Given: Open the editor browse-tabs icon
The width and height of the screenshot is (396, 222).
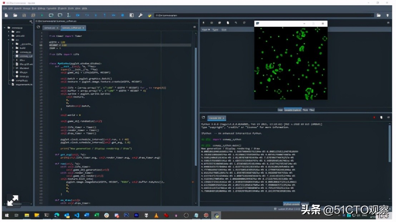Looking at the screenshot, I should click(38, 27).
